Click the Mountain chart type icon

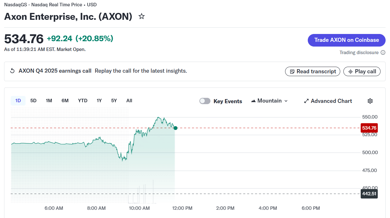coord(253,101)
